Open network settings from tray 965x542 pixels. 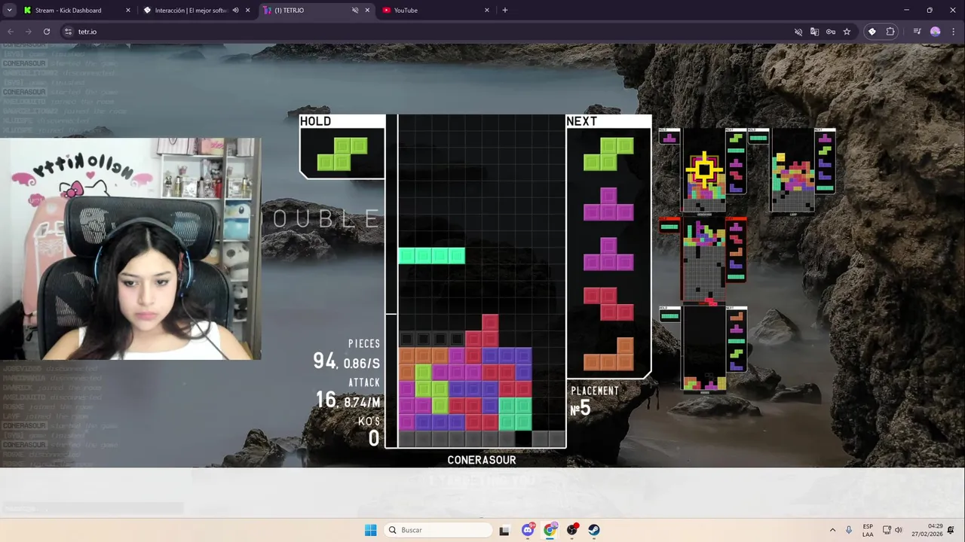pyautogui.click(x=887, y=530)
